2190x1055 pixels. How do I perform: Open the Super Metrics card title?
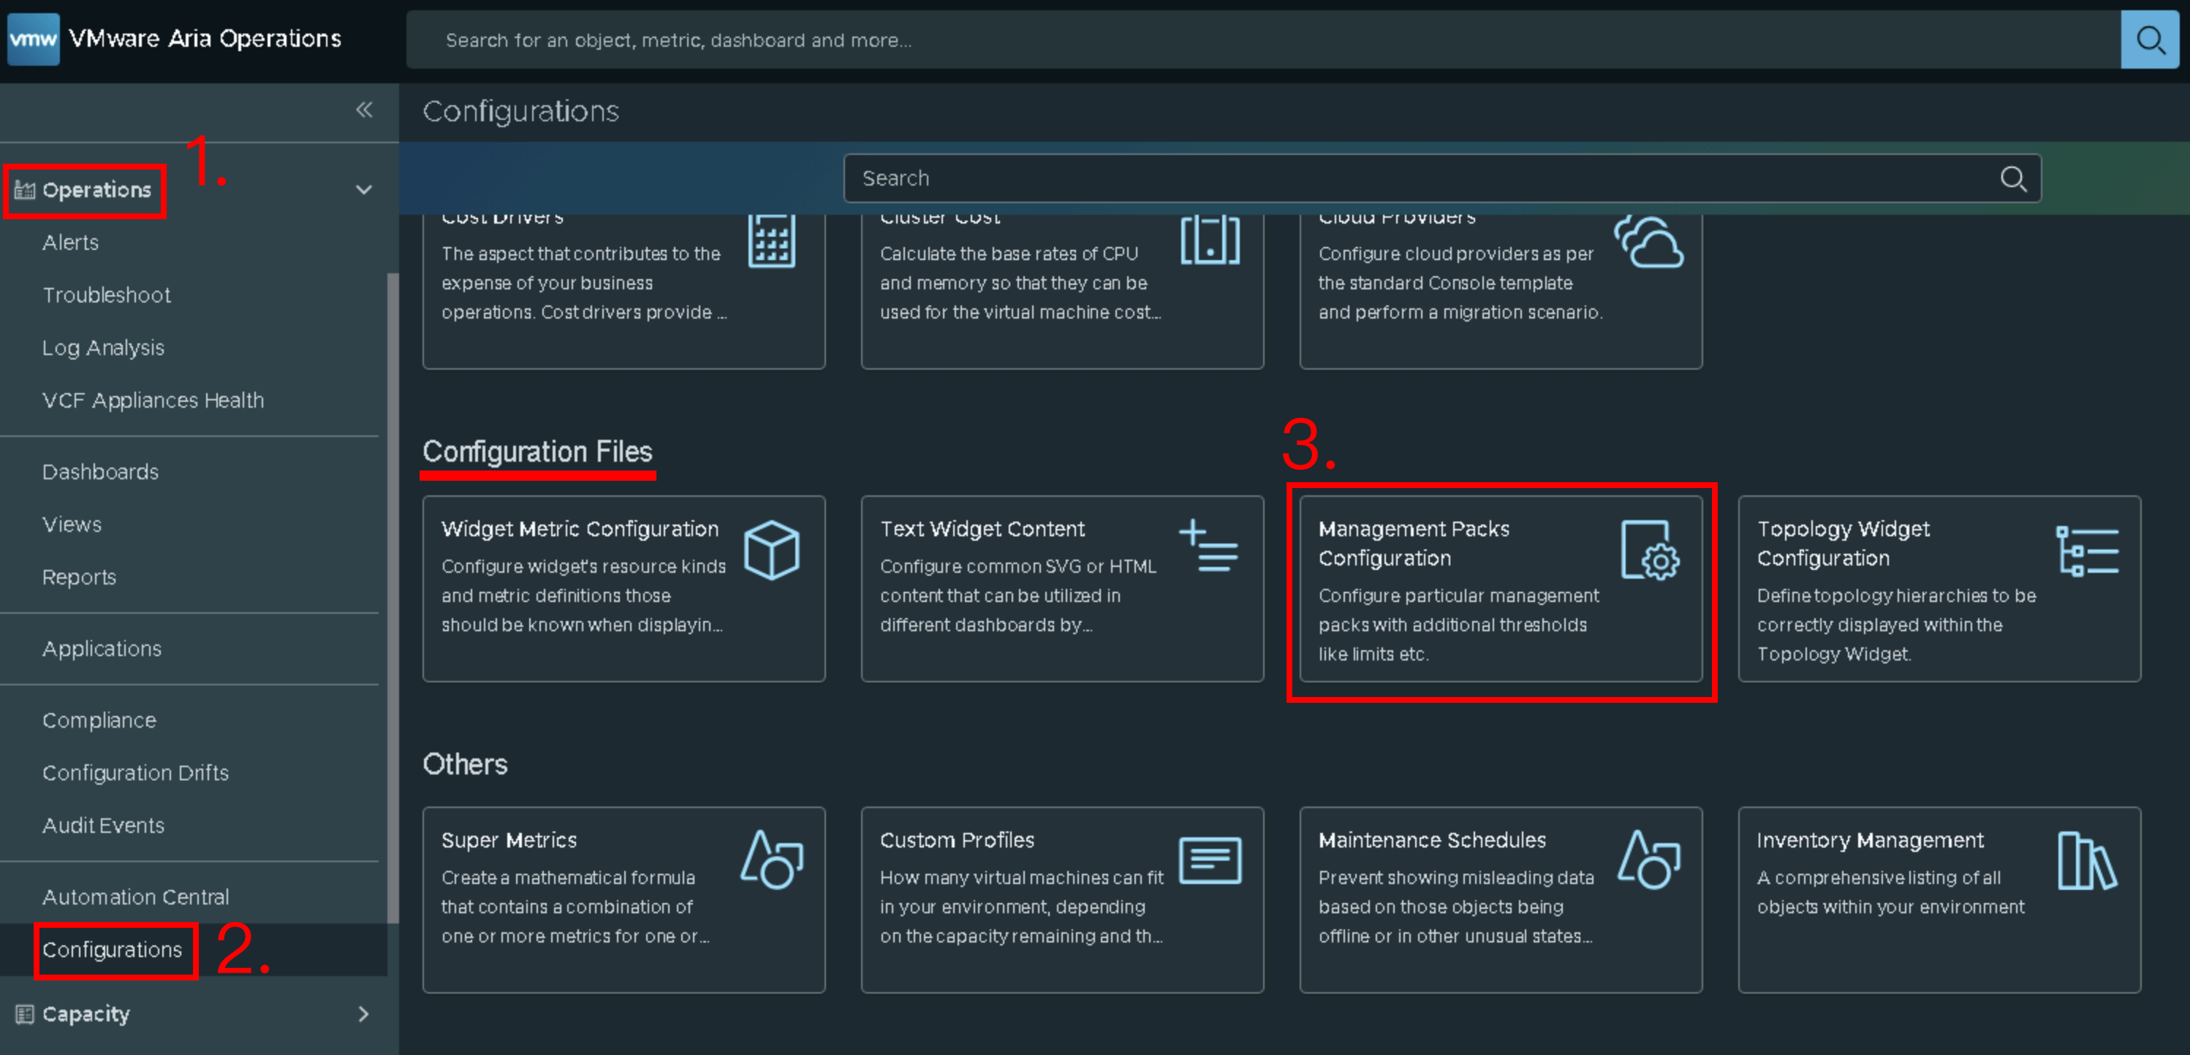coord(509,839)
